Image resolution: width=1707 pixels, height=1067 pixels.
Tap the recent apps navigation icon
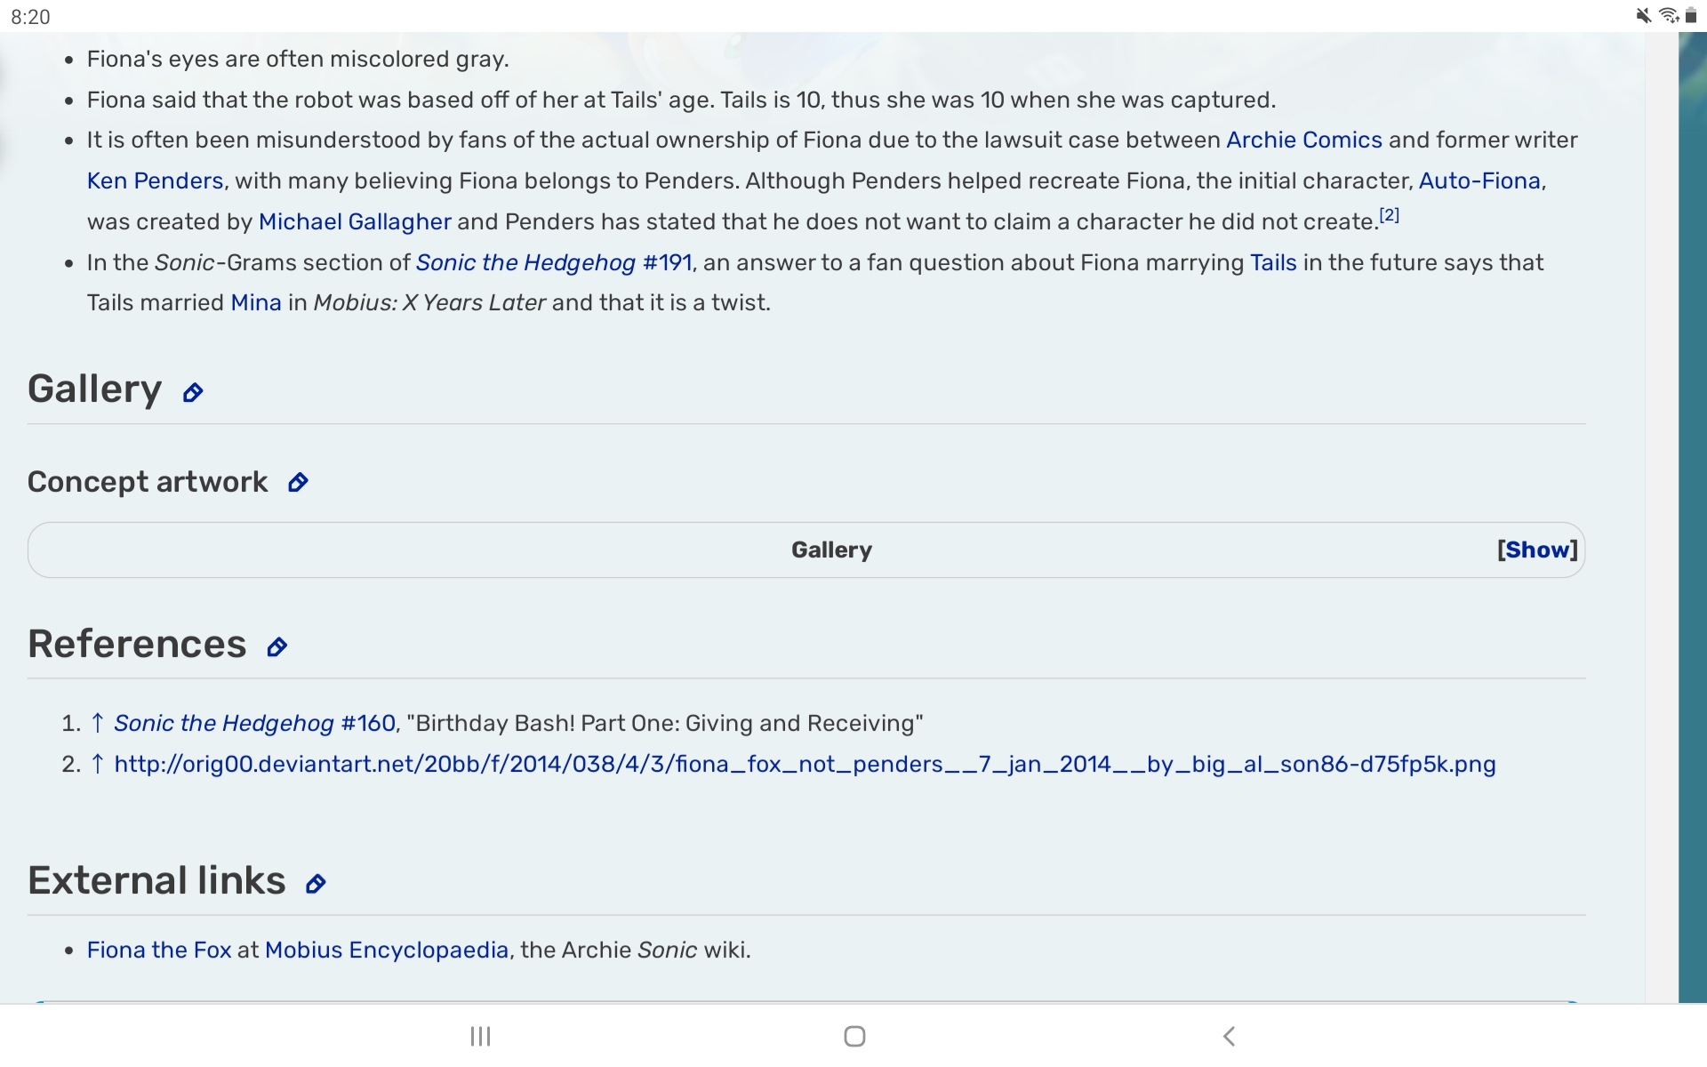pyautogui.click(x=480, y=1036)
